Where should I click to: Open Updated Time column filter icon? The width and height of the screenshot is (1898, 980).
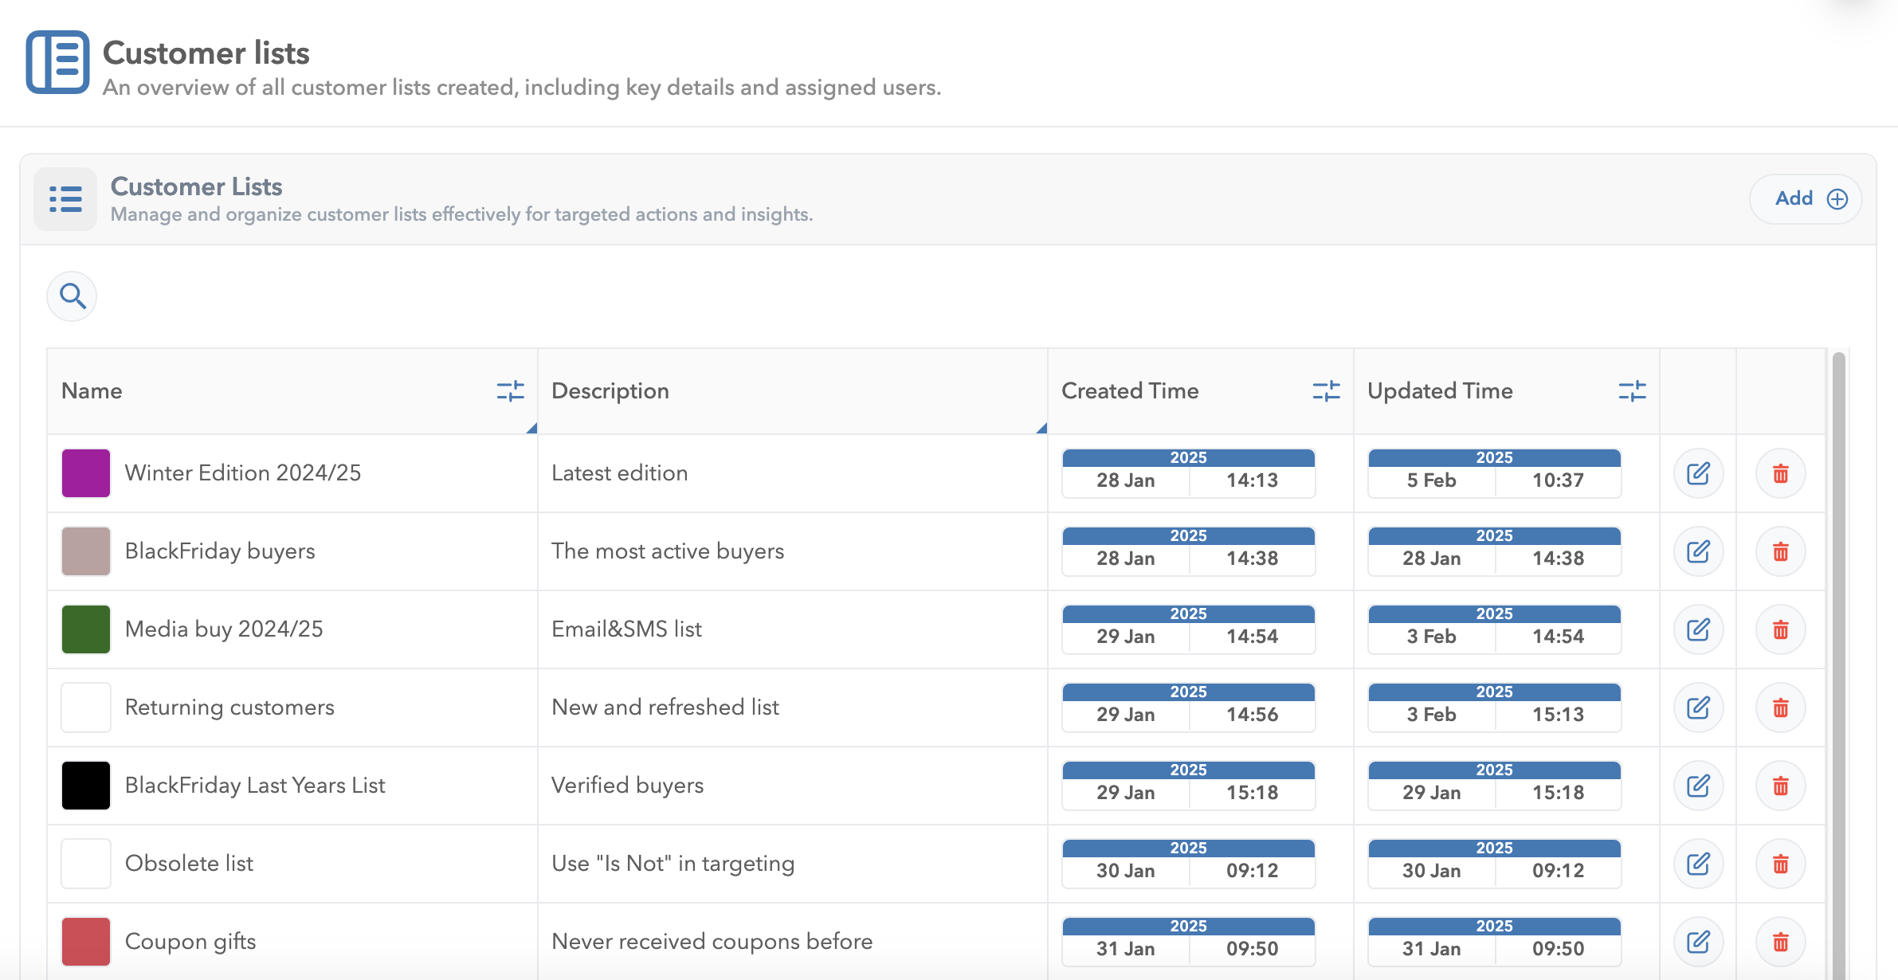click(1632, 391)
